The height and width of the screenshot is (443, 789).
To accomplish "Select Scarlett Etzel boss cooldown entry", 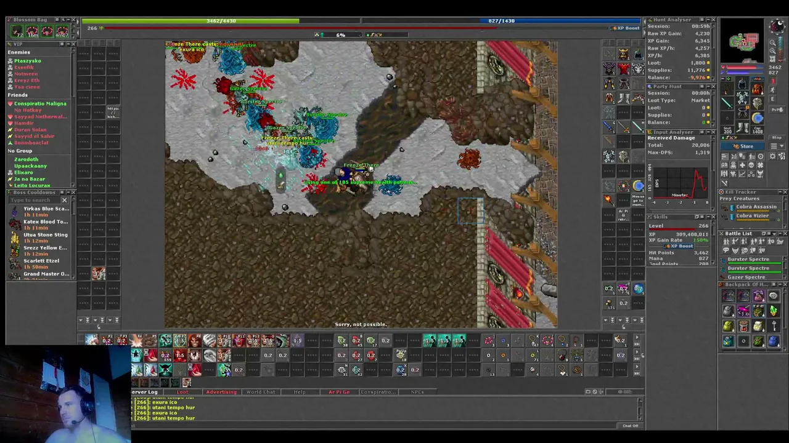I will [41, 264].
